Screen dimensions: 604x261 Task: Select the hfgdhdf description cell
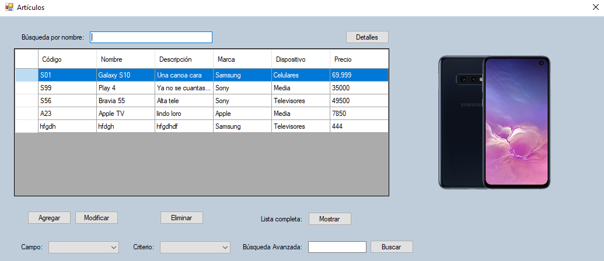tap(184, 126)
